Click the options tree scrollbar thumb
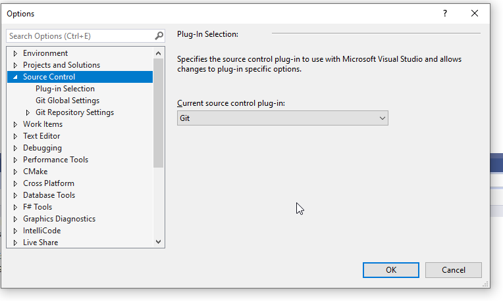This screenshot has width=503, height=301. 158,113
